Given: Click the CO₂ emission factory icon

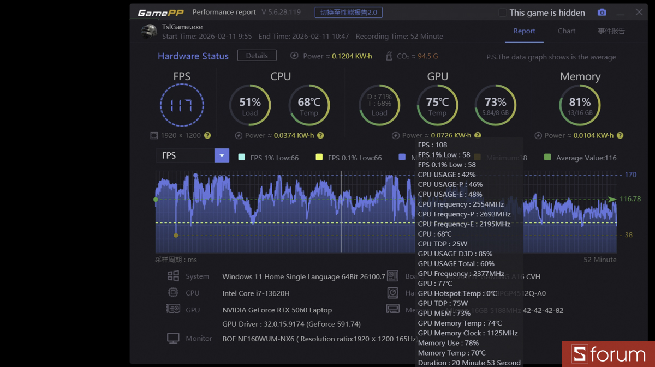Looking at the screenshot, I should click(389, 56).
